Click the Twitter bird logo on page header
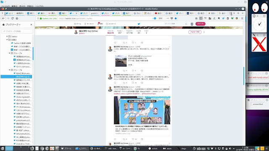This screenshot has height=151, width=269. pos(139,24)
